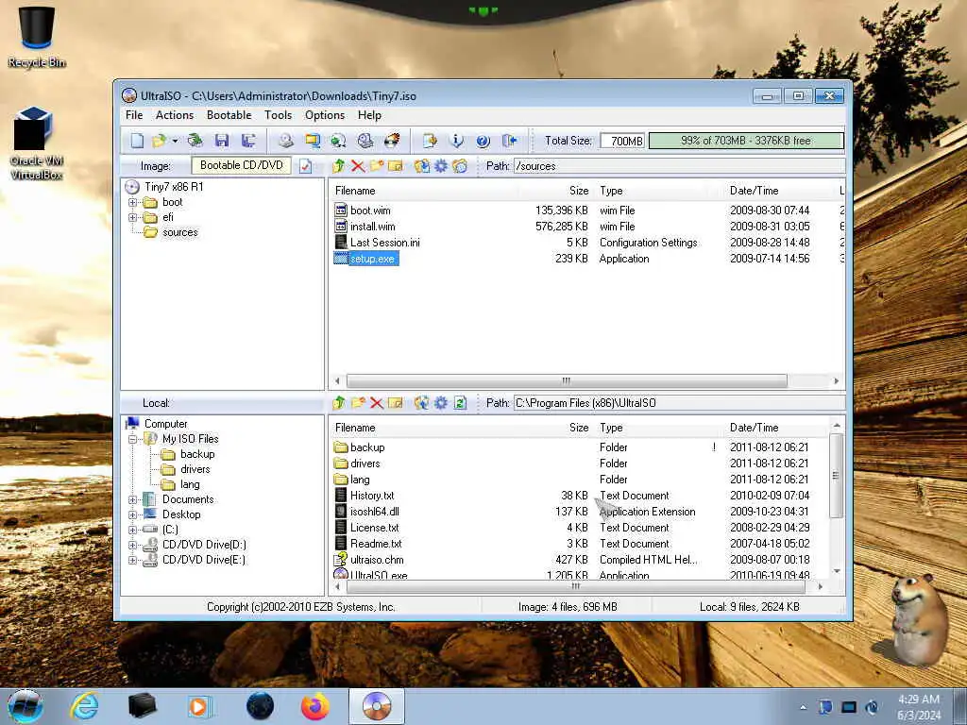Click the image Path field showing /sources
Image resolution: width=967 pixels, height=725 pixels.
click(x=679, y=166)
